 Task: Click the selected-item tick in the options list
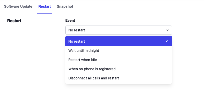tap(167, 41)
